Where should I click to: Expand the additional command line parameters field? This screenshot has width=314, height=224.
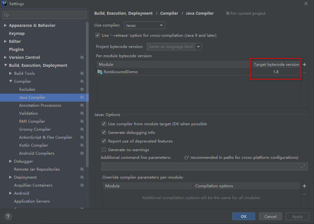tap(303, 166)
